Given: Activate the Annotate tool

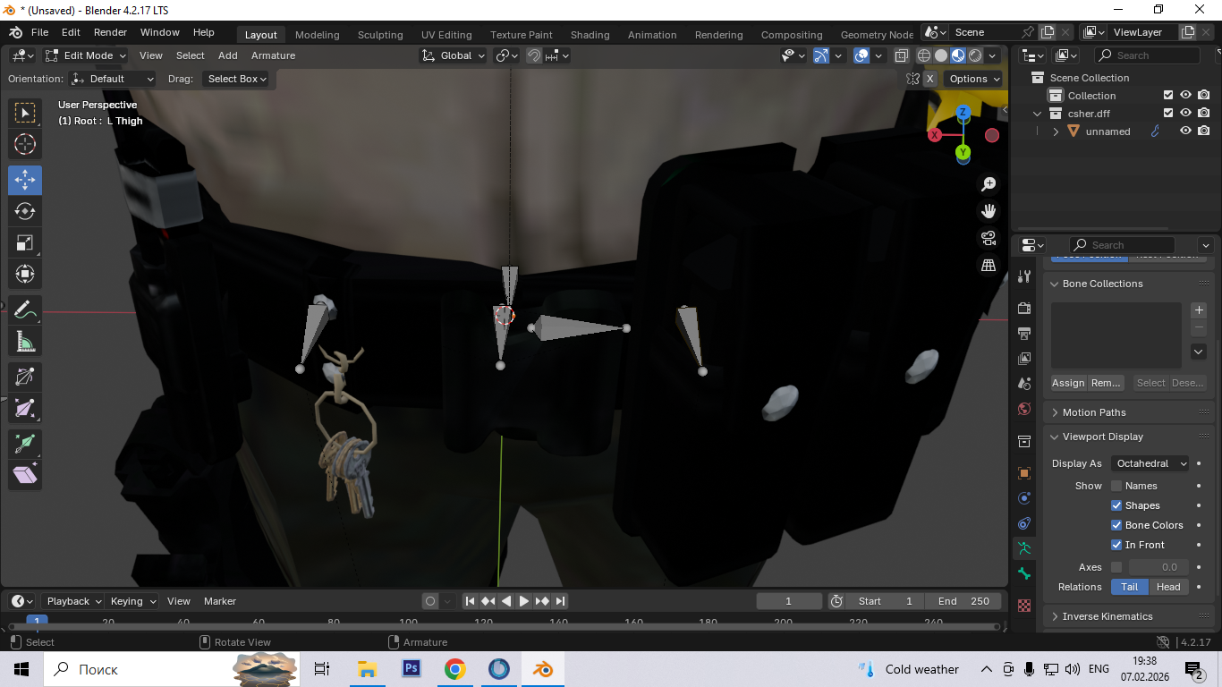Looking at the screenshot, I should coord(25,310).
